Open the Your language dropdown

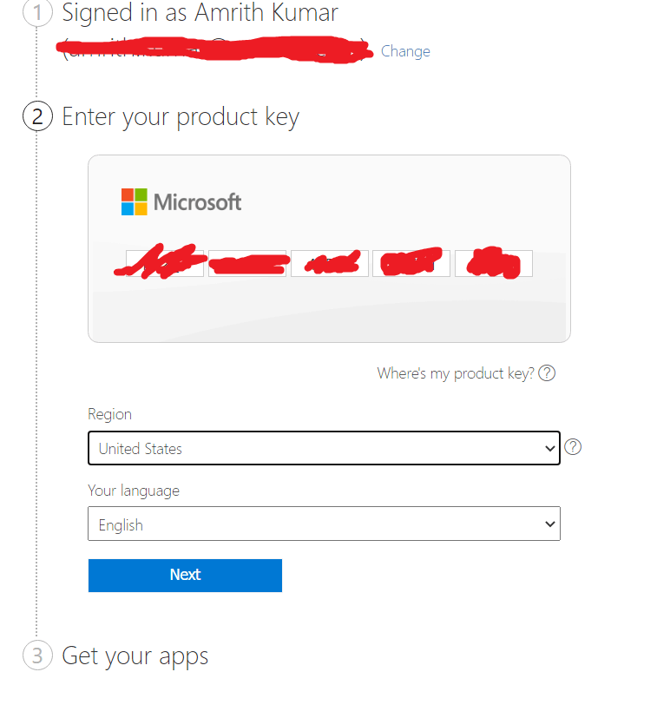point(324,524)
